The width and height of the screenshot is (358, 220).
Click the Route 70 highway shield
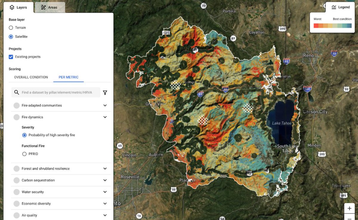coord(204,6)
